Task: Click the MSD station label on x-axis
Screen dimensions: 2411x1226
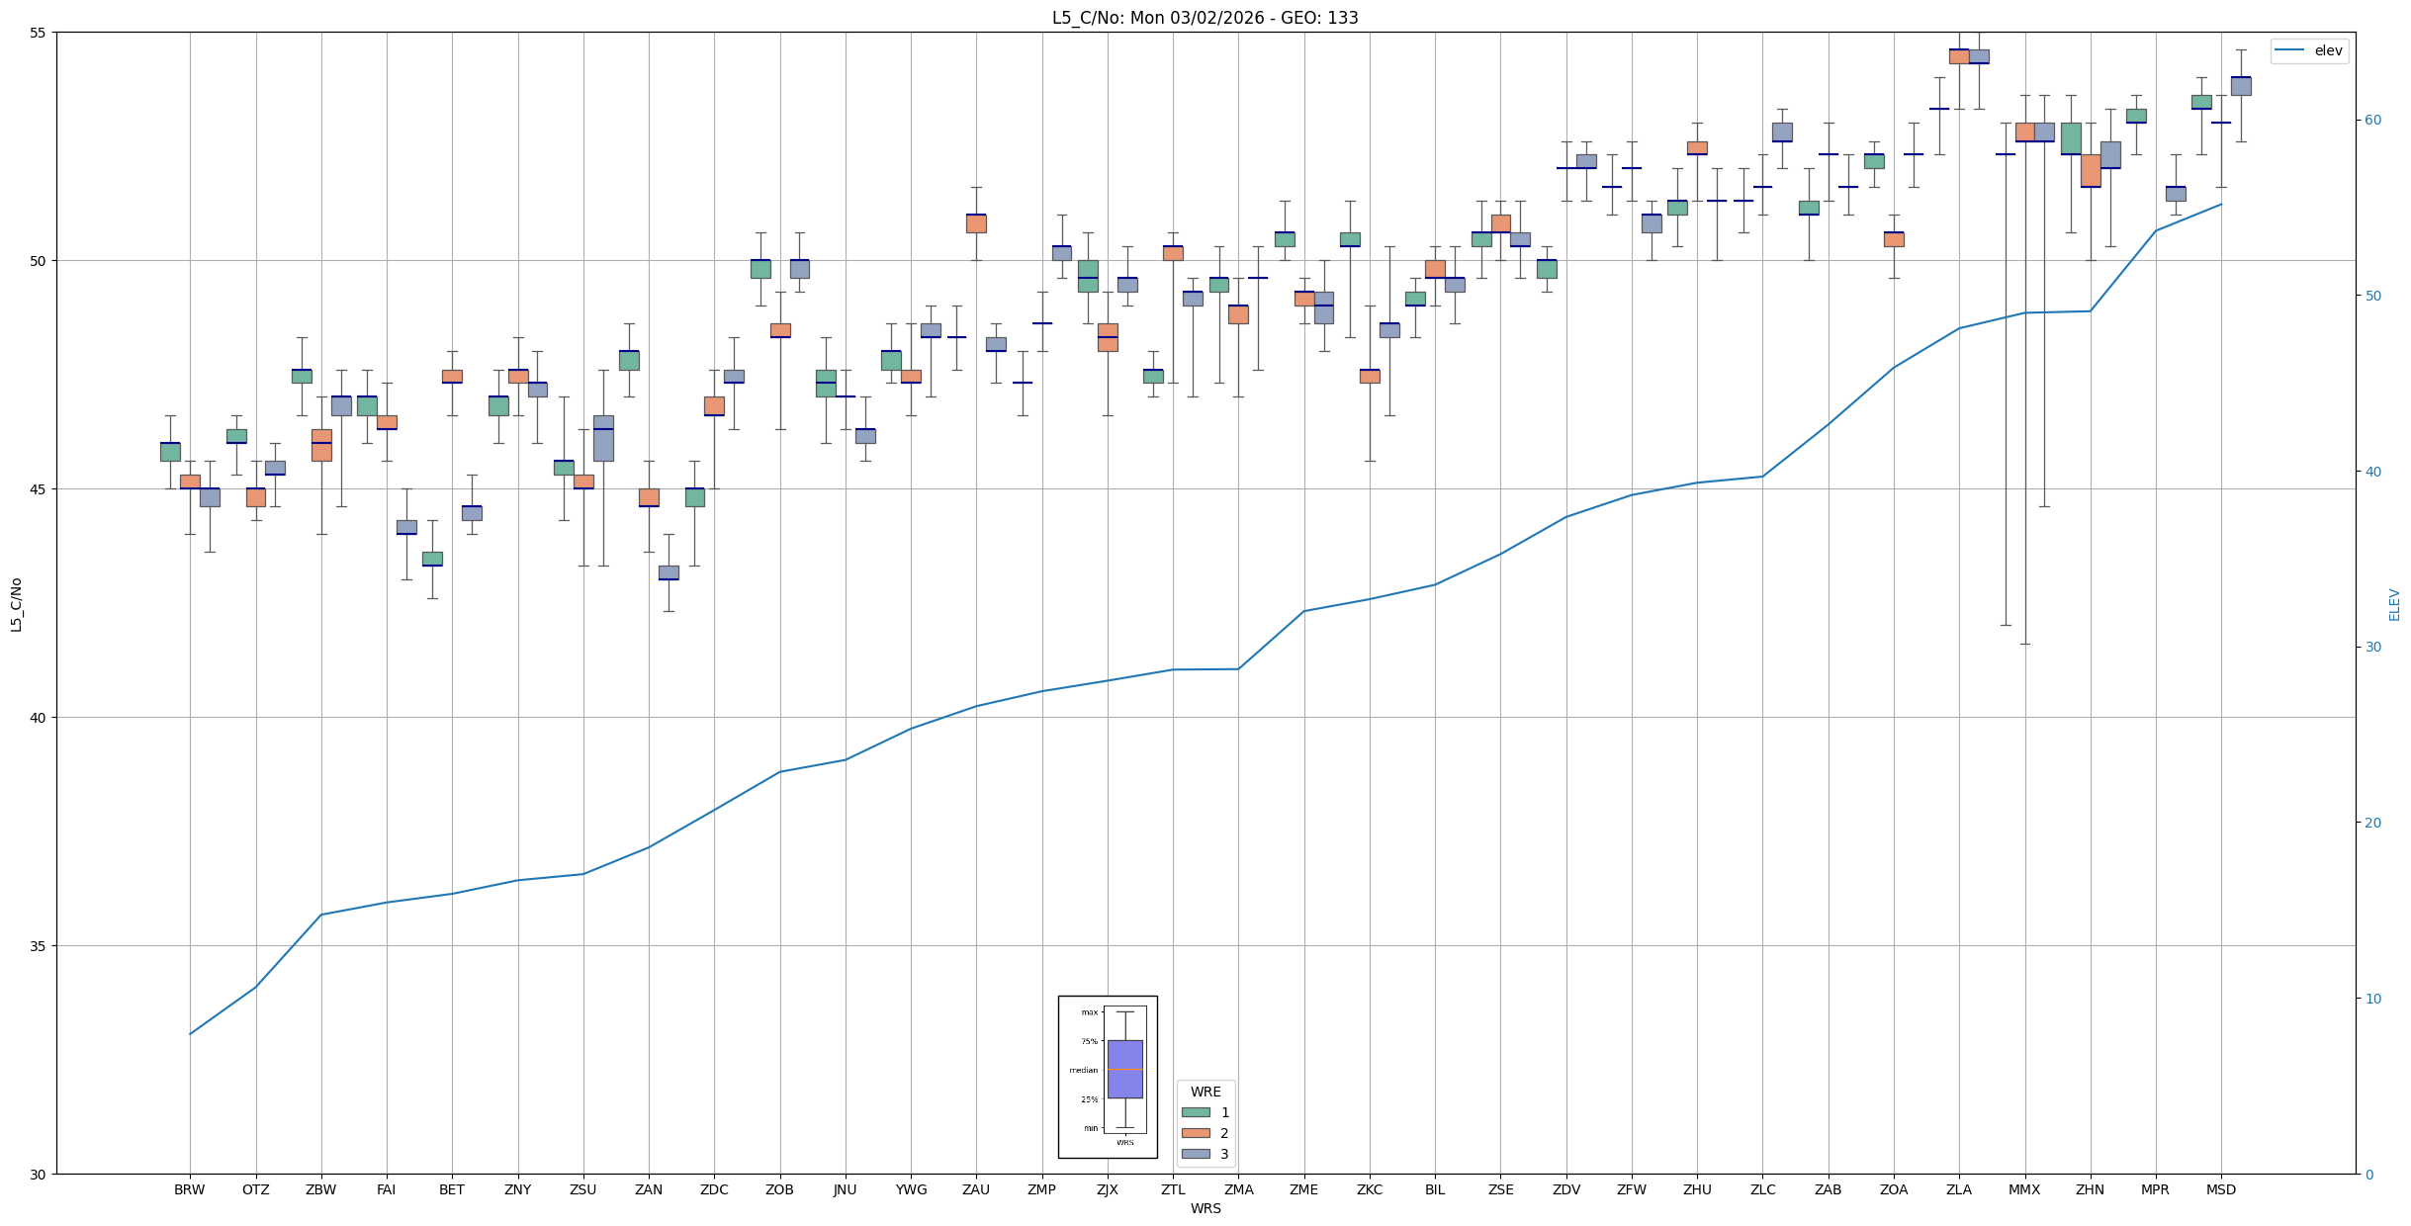Action: tap(2220, 1189)
